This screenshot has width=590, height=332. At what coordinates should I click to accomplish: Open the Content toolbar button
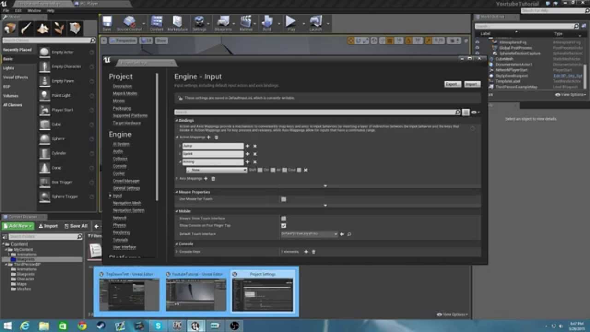coord(157,23)
